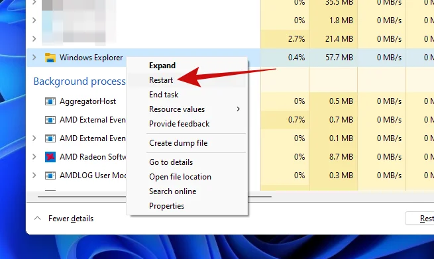Click the 0 MB/s disk cell for Windows Explorer
Viewport: 434px width, 259px height.
(382, 58)
